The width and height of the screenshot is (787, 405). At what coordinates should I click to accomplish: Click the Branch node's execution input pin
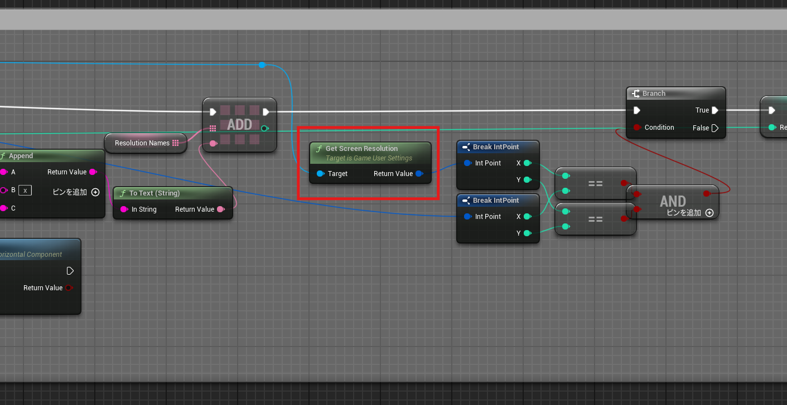click(637, 110)
